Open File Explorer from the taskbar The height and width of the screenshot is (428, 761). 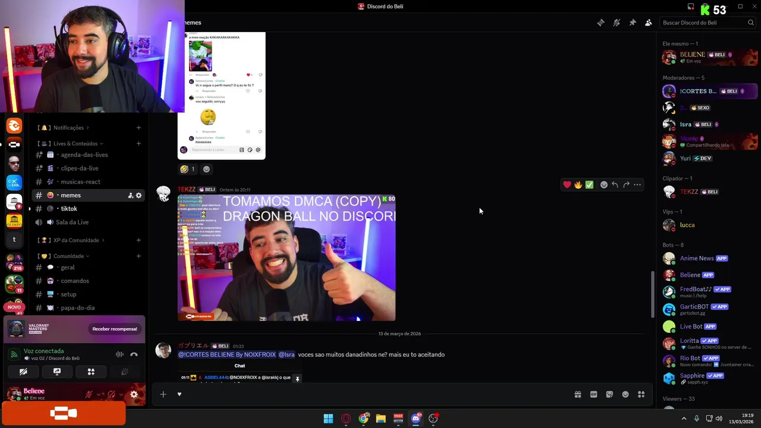pyautogui.click(x=380, y=418)
